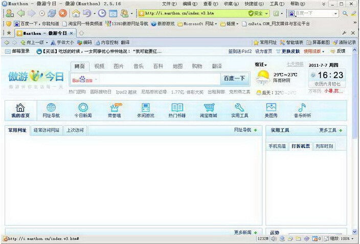The width and height of the screenshot is (360, 244).
Task: Click the 设为首页 link
Action: pyautogui.click(x=263, y=52)
